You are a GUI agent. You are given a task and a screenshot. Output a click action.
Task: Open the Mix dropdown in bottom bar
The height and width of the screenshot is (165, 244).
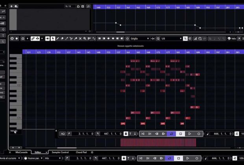point(53,158)
